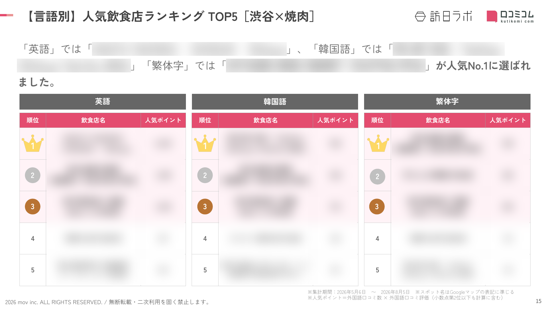Select the gold crown in the 繁体字 table
Image resolution: width=550 pixels, height=309 pixels.
point(378,143)
